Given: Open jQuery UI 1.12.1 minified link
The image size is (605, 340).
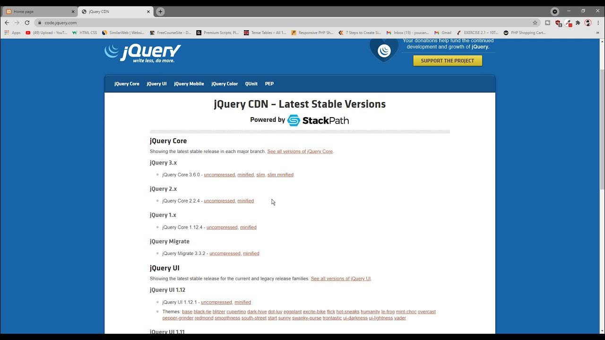Looking at the screenshot, I should pos(243,302).
